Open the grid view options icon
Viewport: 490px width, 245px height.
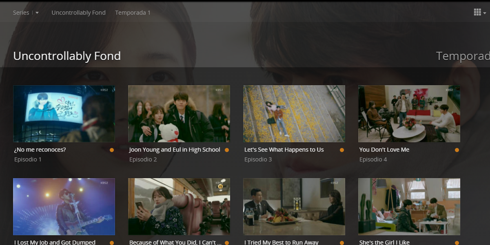477,12
